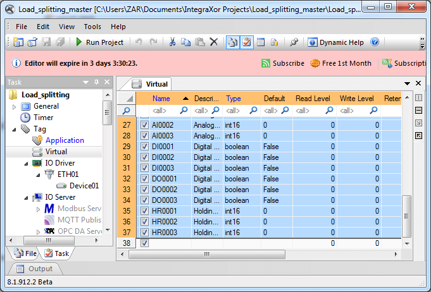Open the Tools menu
This screenshot has width=431, height=292.
[x=92, y=27]
